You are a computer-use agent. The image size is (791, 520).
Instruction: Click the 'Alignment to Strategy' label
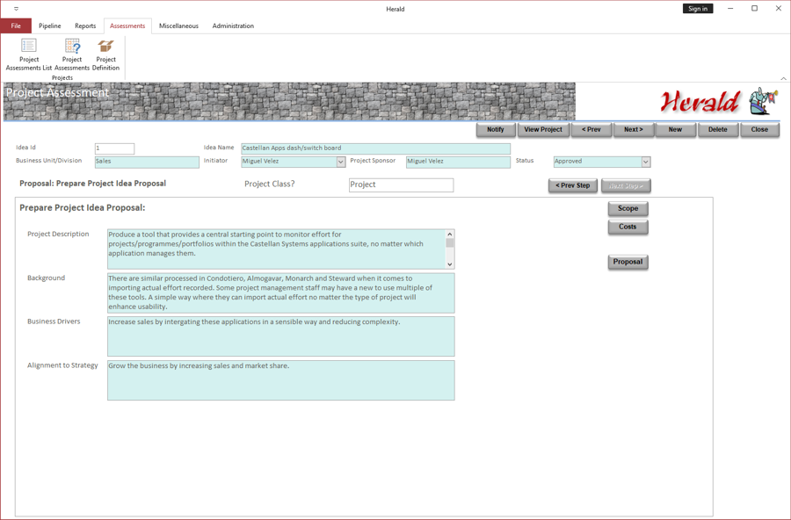62,365
